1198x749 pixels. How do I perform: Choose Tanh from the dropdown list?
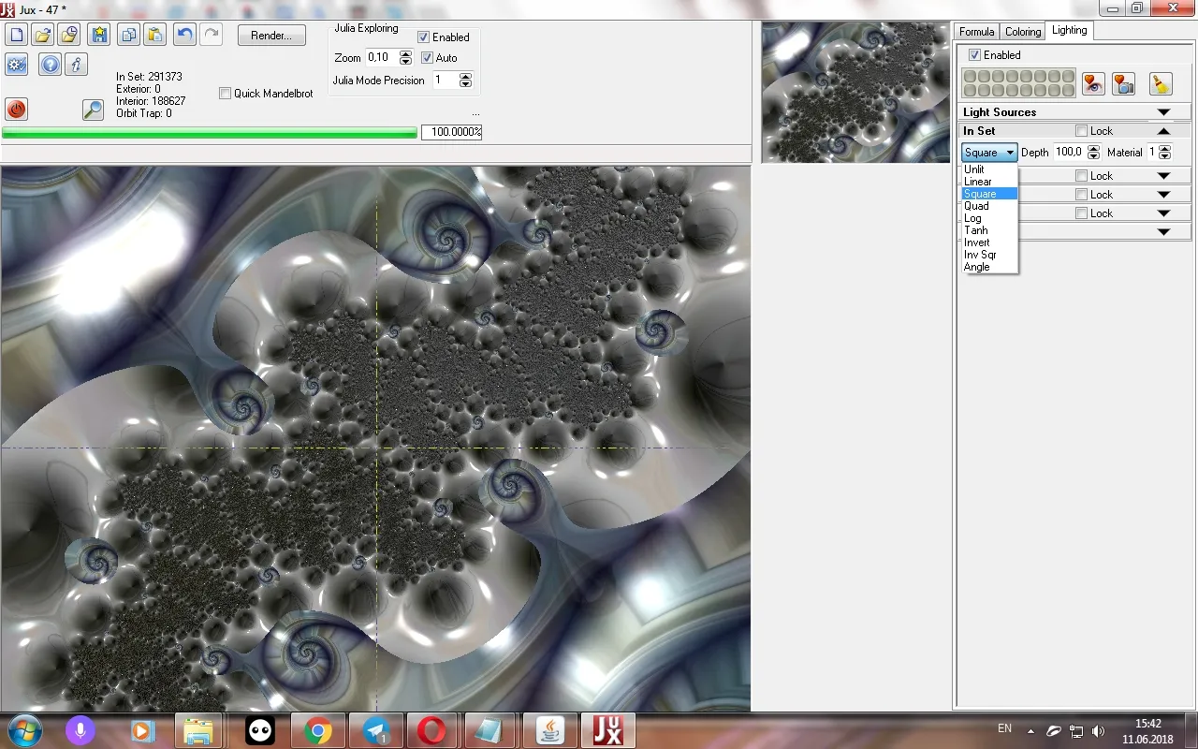990,230
